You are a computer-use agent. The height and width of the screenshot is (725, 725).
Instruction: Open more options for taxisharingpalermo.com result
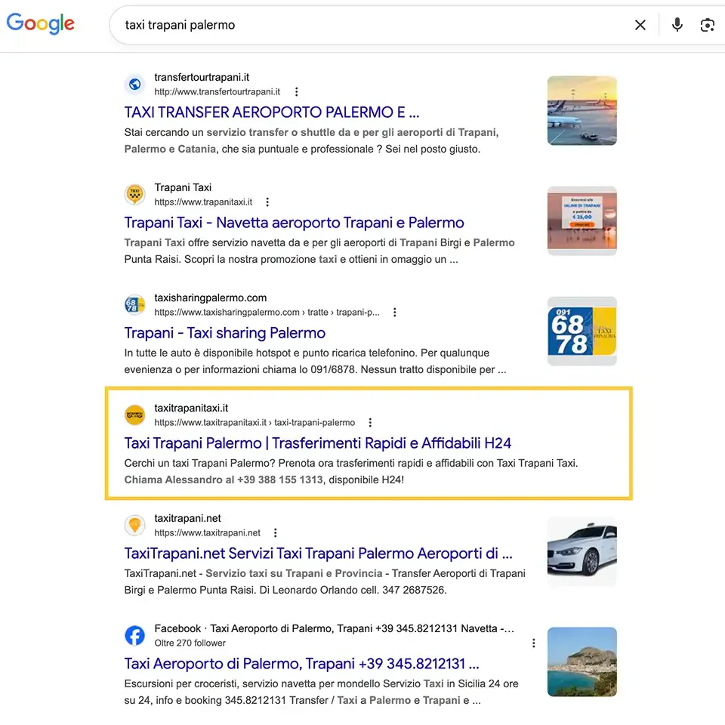394,313
